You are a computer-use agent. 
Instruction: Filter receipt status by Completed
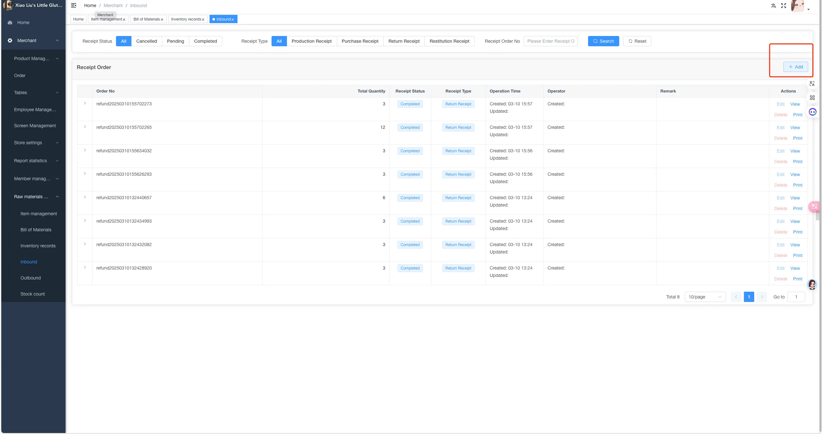click(x=206, y=41)
